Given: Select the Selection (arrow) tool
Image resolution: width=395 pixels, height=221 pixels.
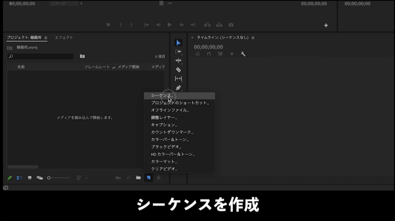Looking at the screenshot, I should coord(178,43).
